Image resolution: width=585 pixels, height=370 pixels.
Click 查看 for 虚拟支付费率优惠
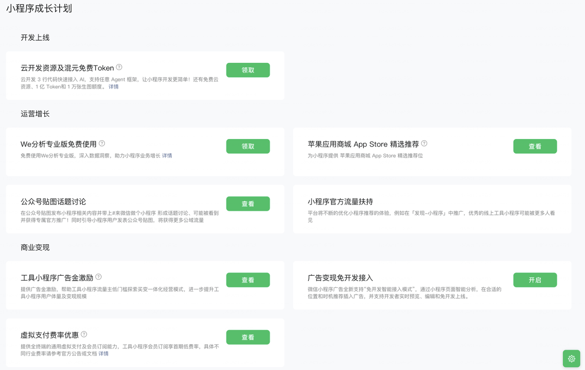[x=248, y=337]
